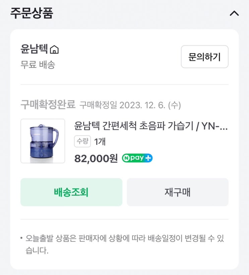Click the blue plus icon on Npay badge

[x=148, y=158]
